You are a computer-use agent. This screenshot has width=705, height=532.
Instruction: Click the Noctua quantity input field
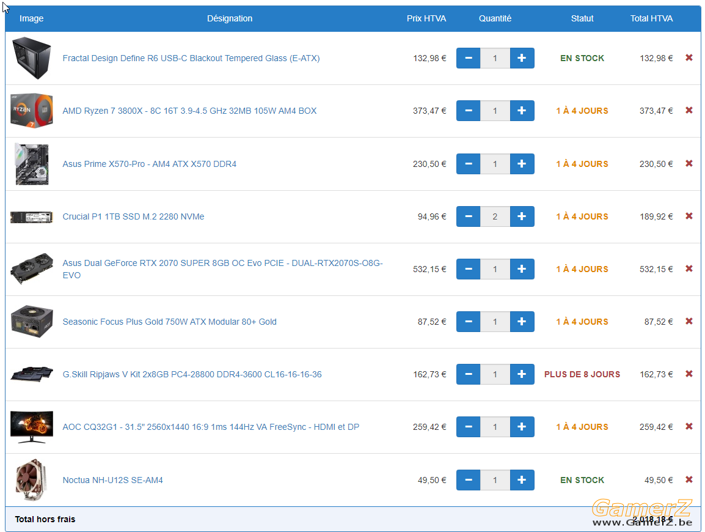point(495,480)
